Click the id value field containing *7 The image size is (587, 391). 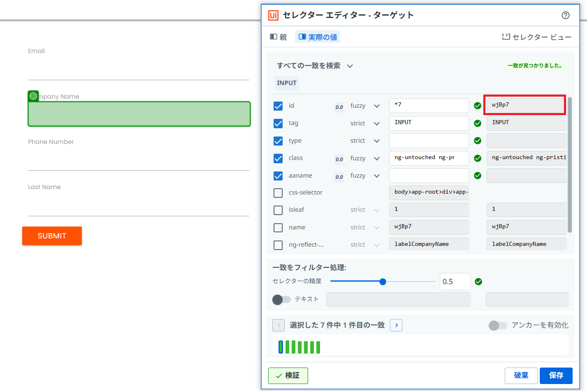[x=429, y=105]
